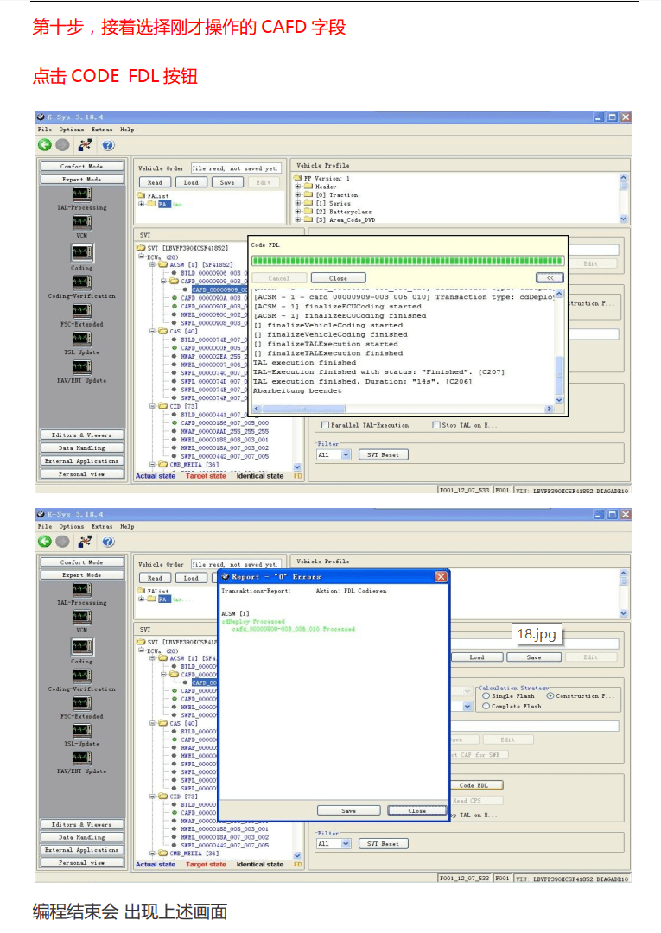
Task: Click Save in the Report dialog
Action: click(x=348, y=810)
